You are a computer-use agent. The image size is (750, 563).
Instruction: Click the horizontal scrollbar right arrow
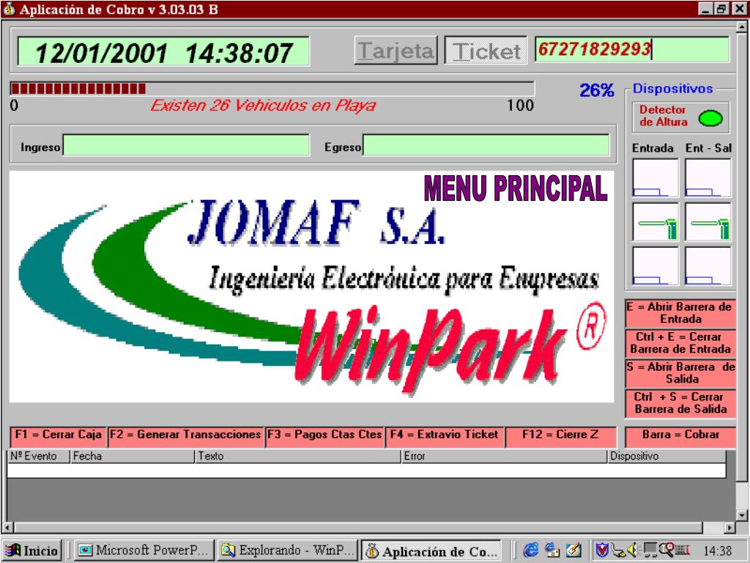pos(729,528)
